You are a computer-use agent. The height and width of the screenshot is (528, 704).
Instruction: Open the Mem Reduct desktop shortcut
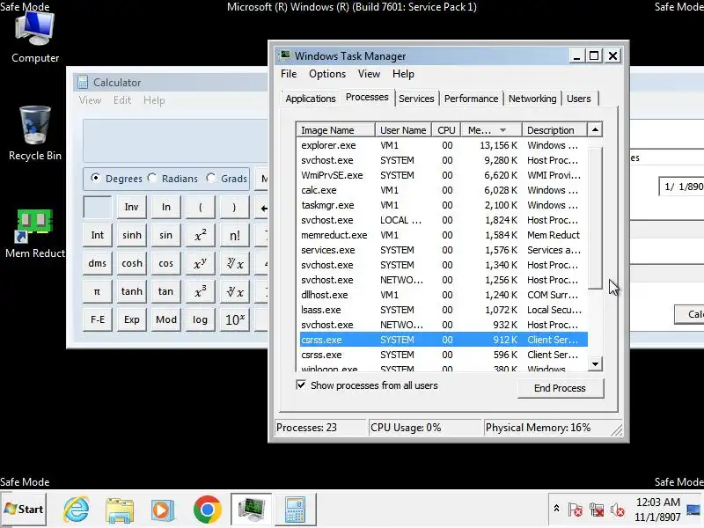(35, 233)
